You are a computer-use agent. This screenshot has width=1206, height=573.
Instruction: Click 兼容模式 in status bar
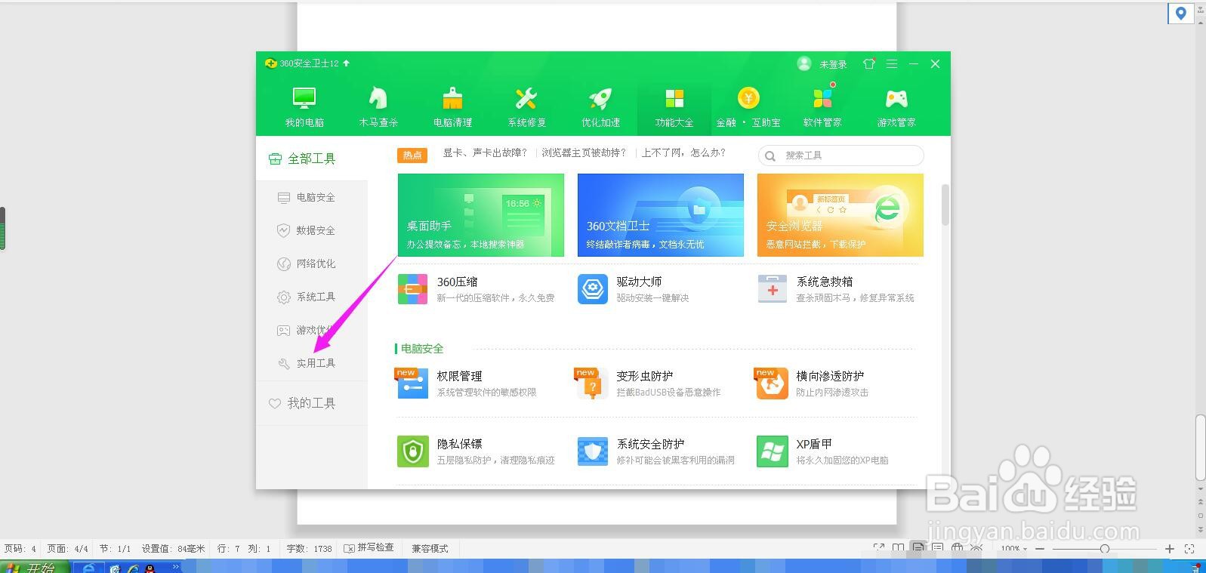pyautogui.click(x=430, y=549)
